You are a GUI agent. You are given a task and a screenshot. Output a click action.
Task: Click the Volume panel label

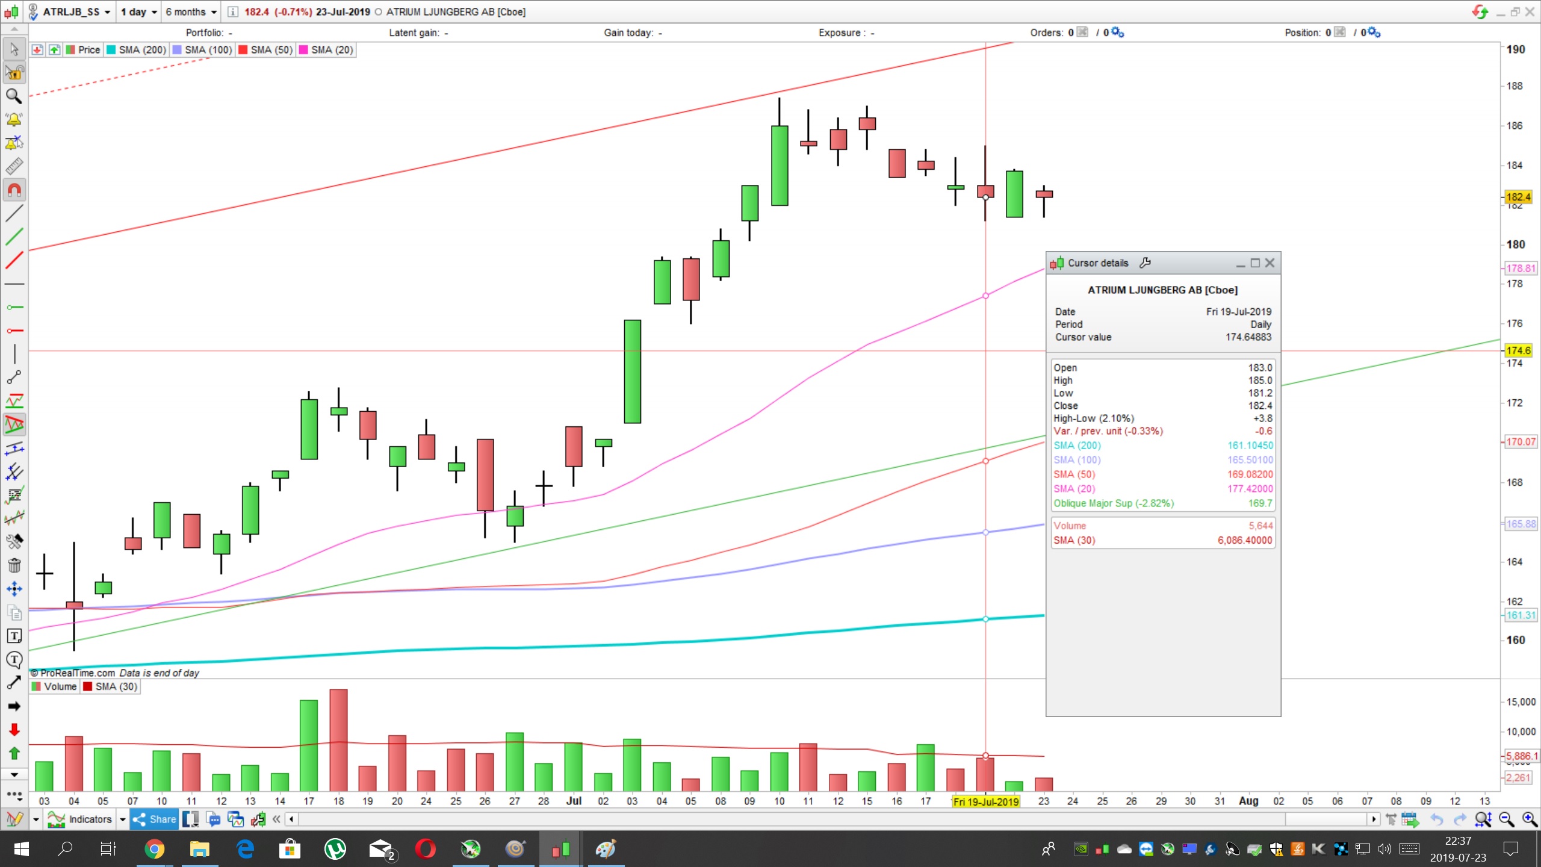60,686
